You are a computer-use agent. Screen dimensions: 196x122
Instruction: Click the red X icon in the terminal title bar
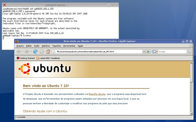5,5
